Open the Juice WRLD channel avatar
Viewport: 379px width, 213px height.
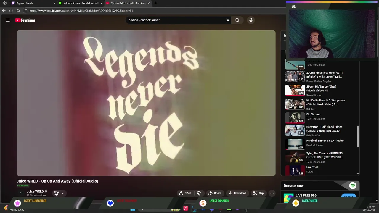20,193
